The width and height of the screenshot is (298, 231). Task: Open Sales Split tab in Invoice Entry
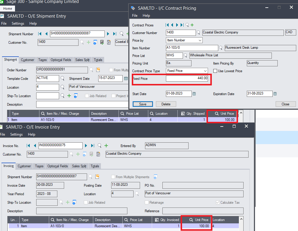(79, 166)
